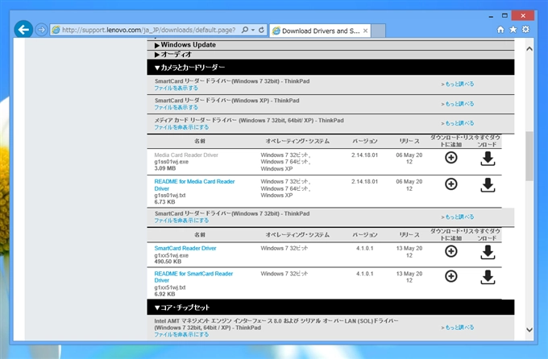The image size is (548, 359).
Task: Open the Tools gear icon
Action: (525, 30)
